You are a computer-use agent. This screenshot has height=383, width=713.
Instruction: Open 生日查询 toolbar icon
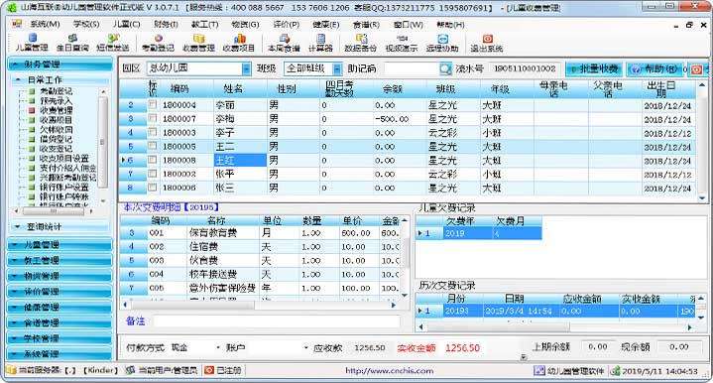[72, 43]
